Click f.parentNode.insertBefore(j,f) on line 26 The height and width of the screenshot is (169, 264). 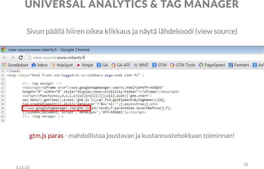tap(140, 108)
